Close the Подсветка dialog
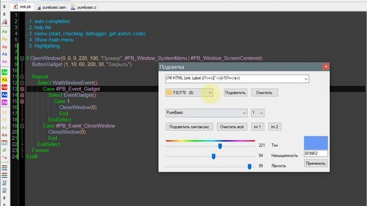This screenshot has height=206, width=367. point(326,67)
